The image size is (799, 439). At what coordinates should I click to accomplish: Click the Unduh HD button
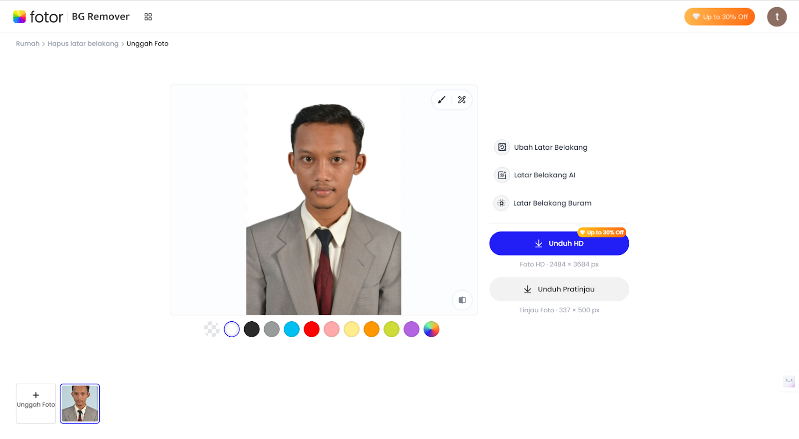pyautogui.click(x=559, y=243)
